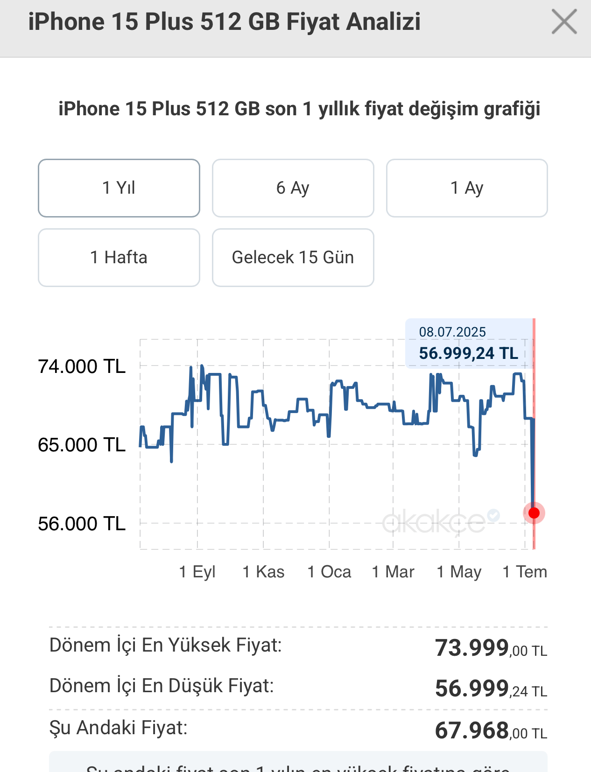Click the red data point marker
Viewport: 591px width, 772px height.
pos(534,513)
